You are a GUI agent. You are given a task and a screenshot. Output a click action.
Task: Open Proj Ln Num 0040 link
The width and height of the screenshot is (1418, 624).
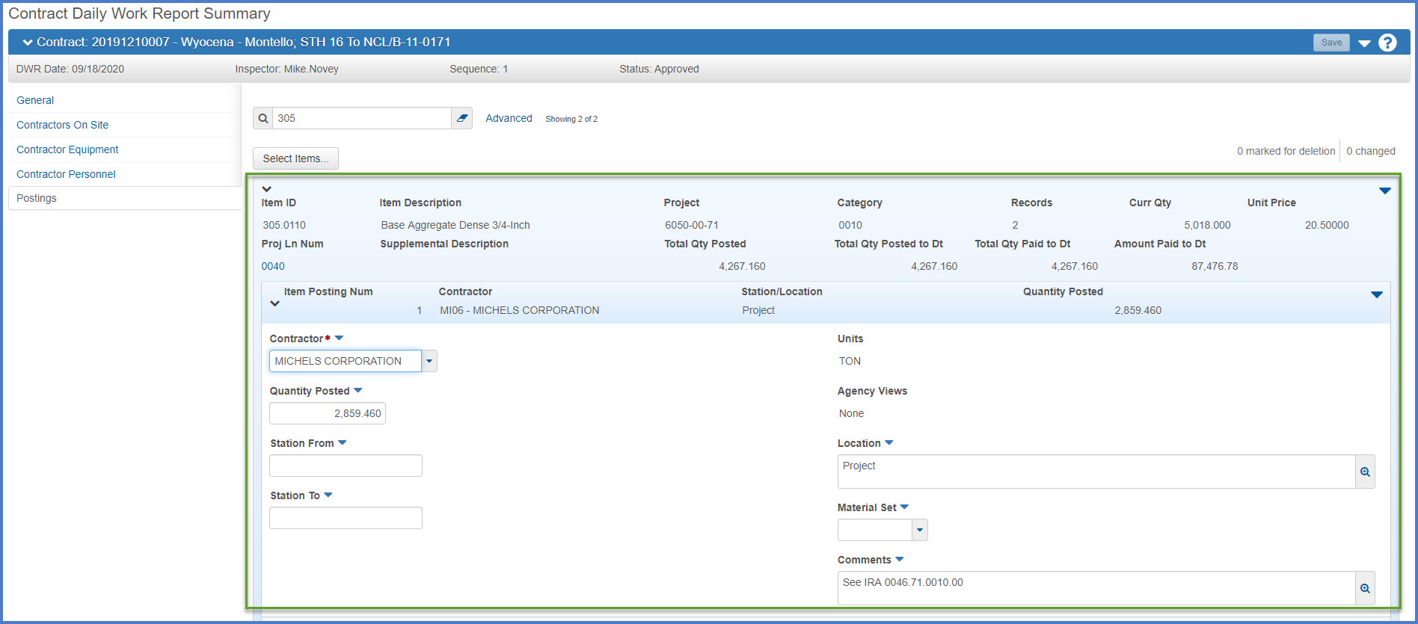click(x=273, y=266)
